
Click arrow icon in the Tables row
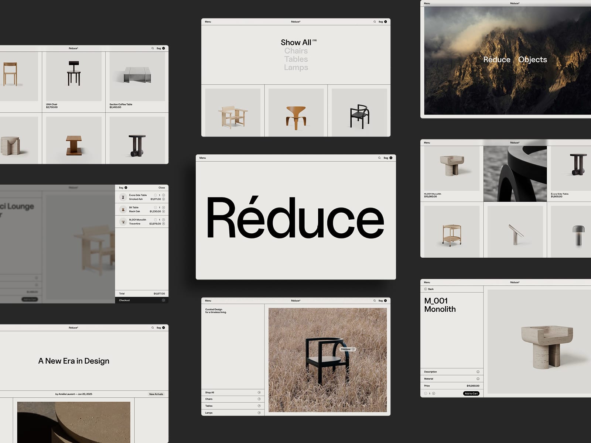tap(259, 406)
